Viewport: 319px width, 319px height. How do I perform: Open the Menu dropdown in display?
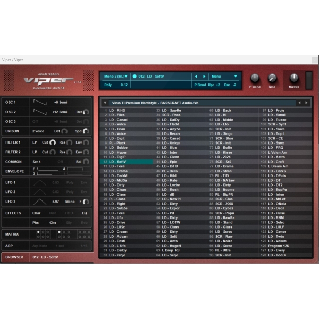click(x=224, y=77)
